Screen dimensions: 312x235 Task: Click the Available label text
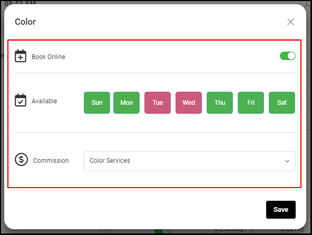coord(44,101)
